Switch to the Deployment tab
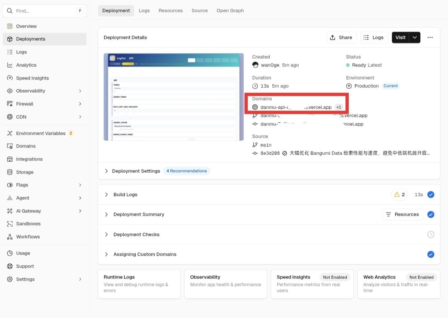The height and width of the screenshot is (318, 448). 116,10
